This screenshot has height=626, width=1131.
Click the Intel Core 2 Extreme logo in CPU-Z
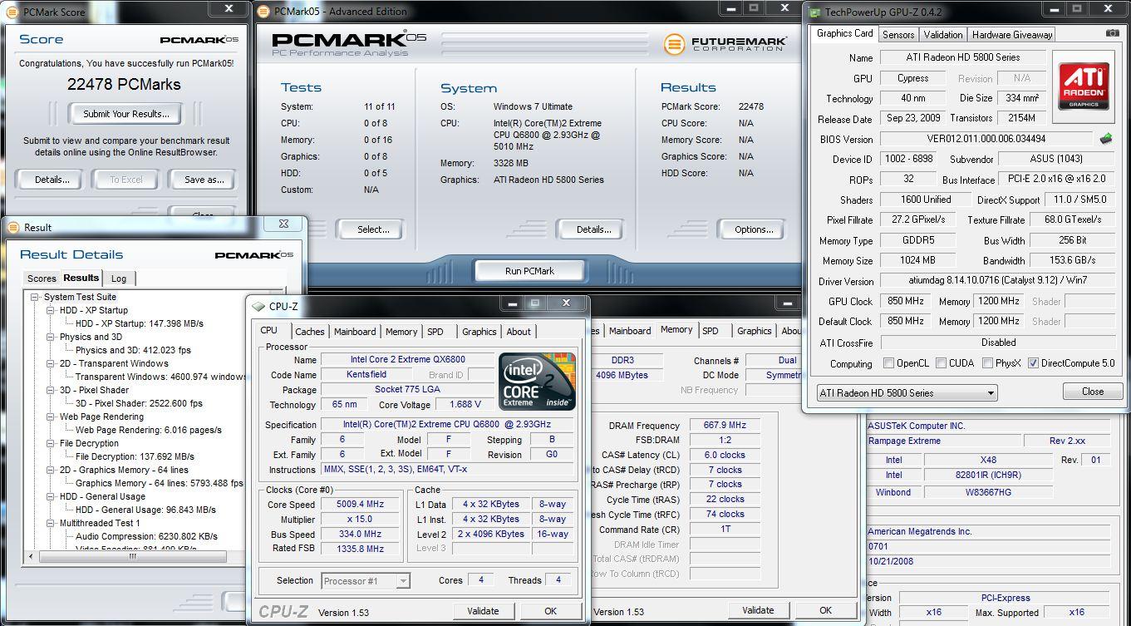[x=537, y=382]
